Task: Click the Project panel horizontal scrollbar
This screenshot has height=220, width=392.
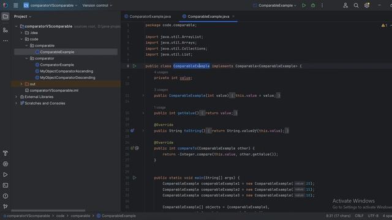Action: pyautogui.click(x=48, y=210)
